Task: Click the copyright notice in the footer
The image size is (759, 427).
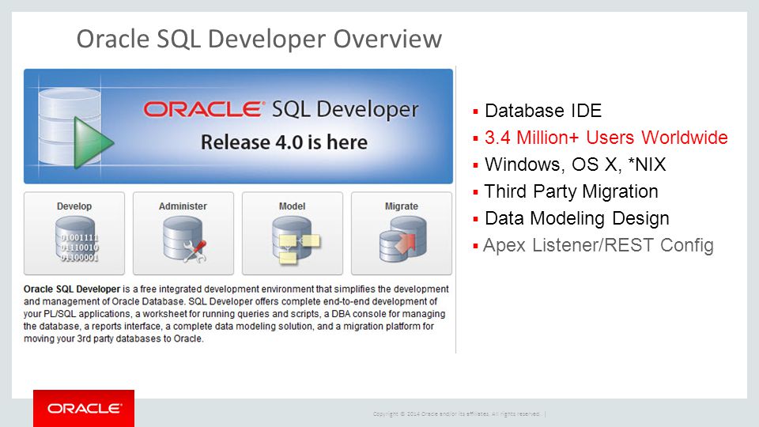Action: [x=456, y=414]
